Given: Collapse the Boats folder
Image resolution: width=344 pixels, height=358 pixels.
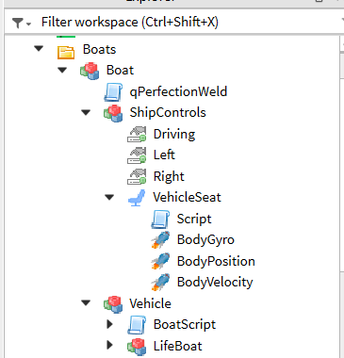Looking at the screenshot, I should click(39, 49).
